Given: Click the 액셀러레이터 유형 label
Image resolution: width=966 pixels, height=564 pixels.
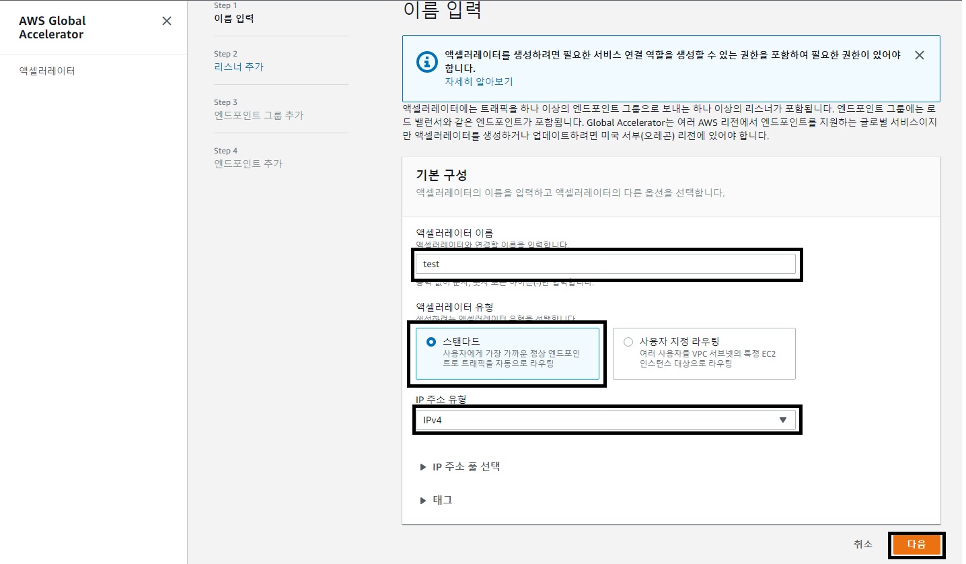Looking at the screenshot, I should (454, 306).
